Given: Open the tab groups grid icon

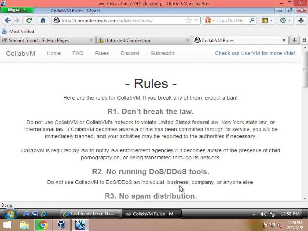Looking at the screenshot, I should 304,40.
